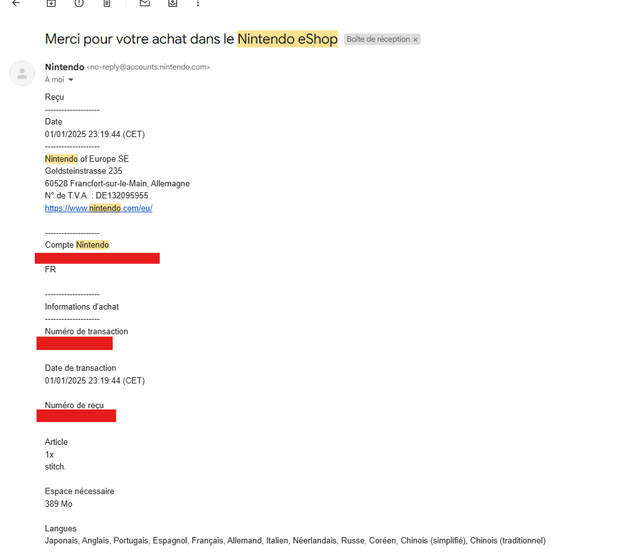
Task: Click the sender's profile avatar
Action: click(x=22, y=73)
